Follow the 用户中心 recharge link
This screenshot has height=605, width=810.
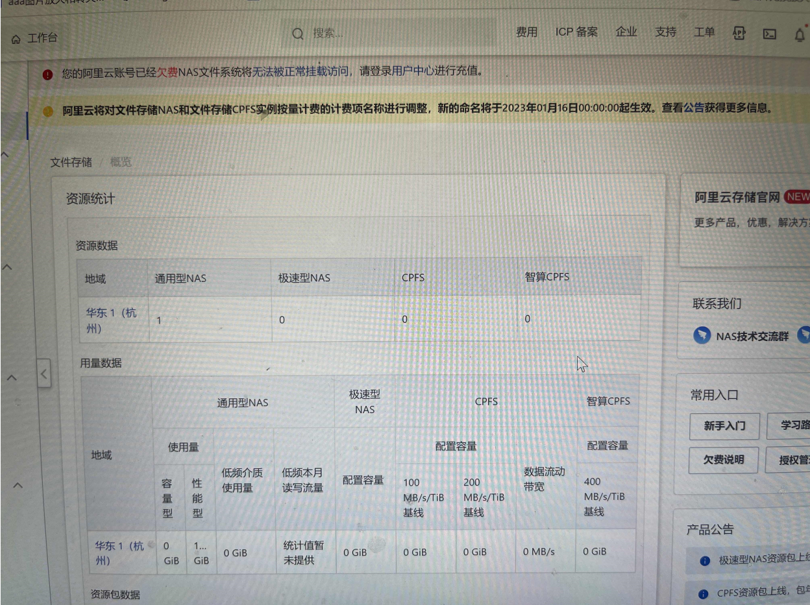(x=413, y=71)
